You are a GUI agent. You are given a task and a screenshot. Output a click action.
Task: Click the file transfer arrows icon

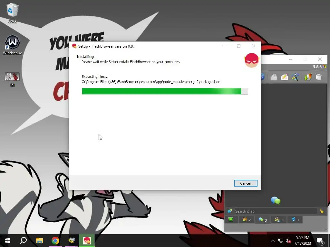pyautogui.click(x=308, y=77)
